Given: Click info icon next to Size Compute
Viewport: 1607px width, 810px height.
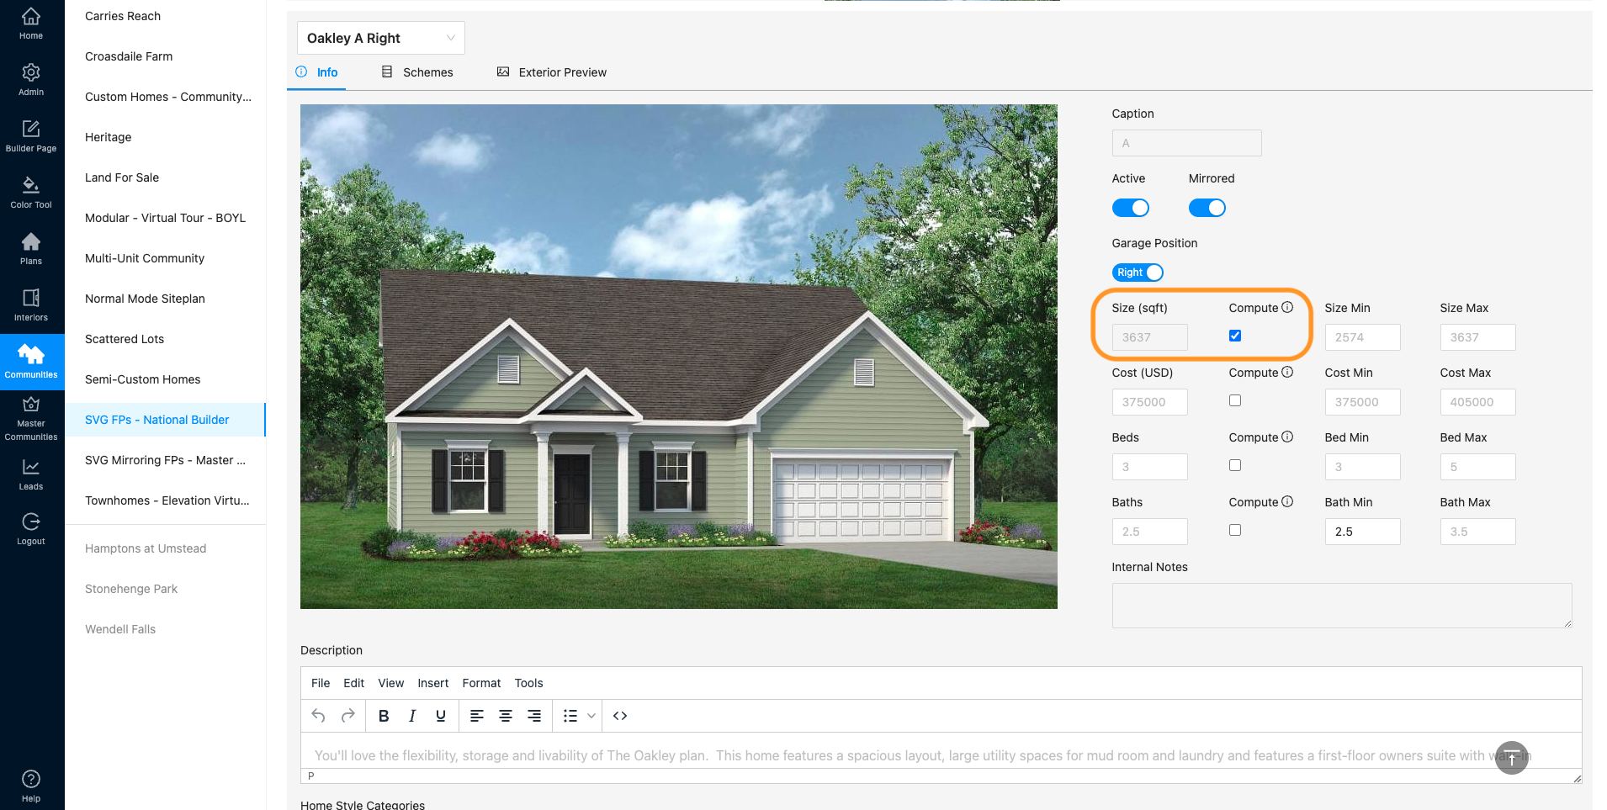Looking at the screenshot, I should pos(1287,307).
